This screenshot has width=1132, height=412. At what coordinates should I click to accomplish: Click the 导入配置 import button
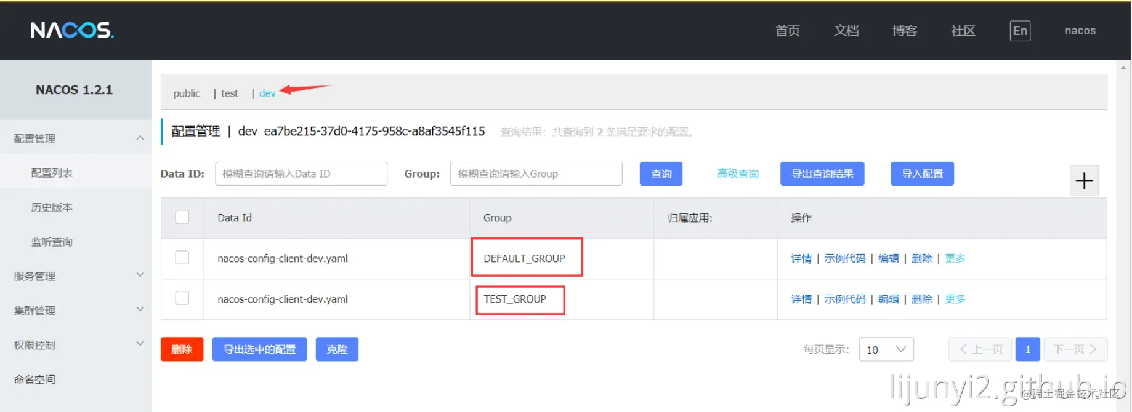[x=922, y=174]
